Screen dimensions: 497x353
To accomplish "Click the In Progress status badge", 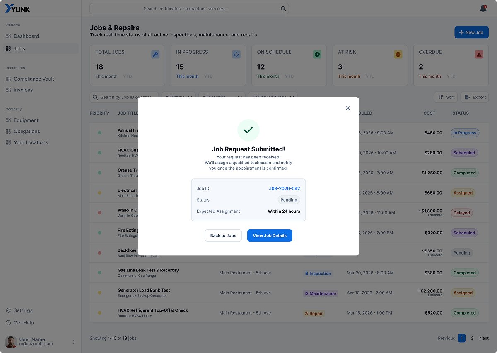I will pos(465,133).
